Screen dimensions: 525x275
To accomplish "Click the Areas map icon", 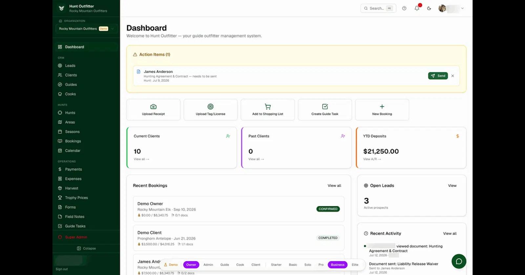I will click(60, 122).
